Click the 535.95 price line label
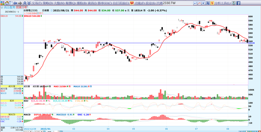The width and height of the screenshot is (261, 132). pyautogui.click(x=251, y=43)
